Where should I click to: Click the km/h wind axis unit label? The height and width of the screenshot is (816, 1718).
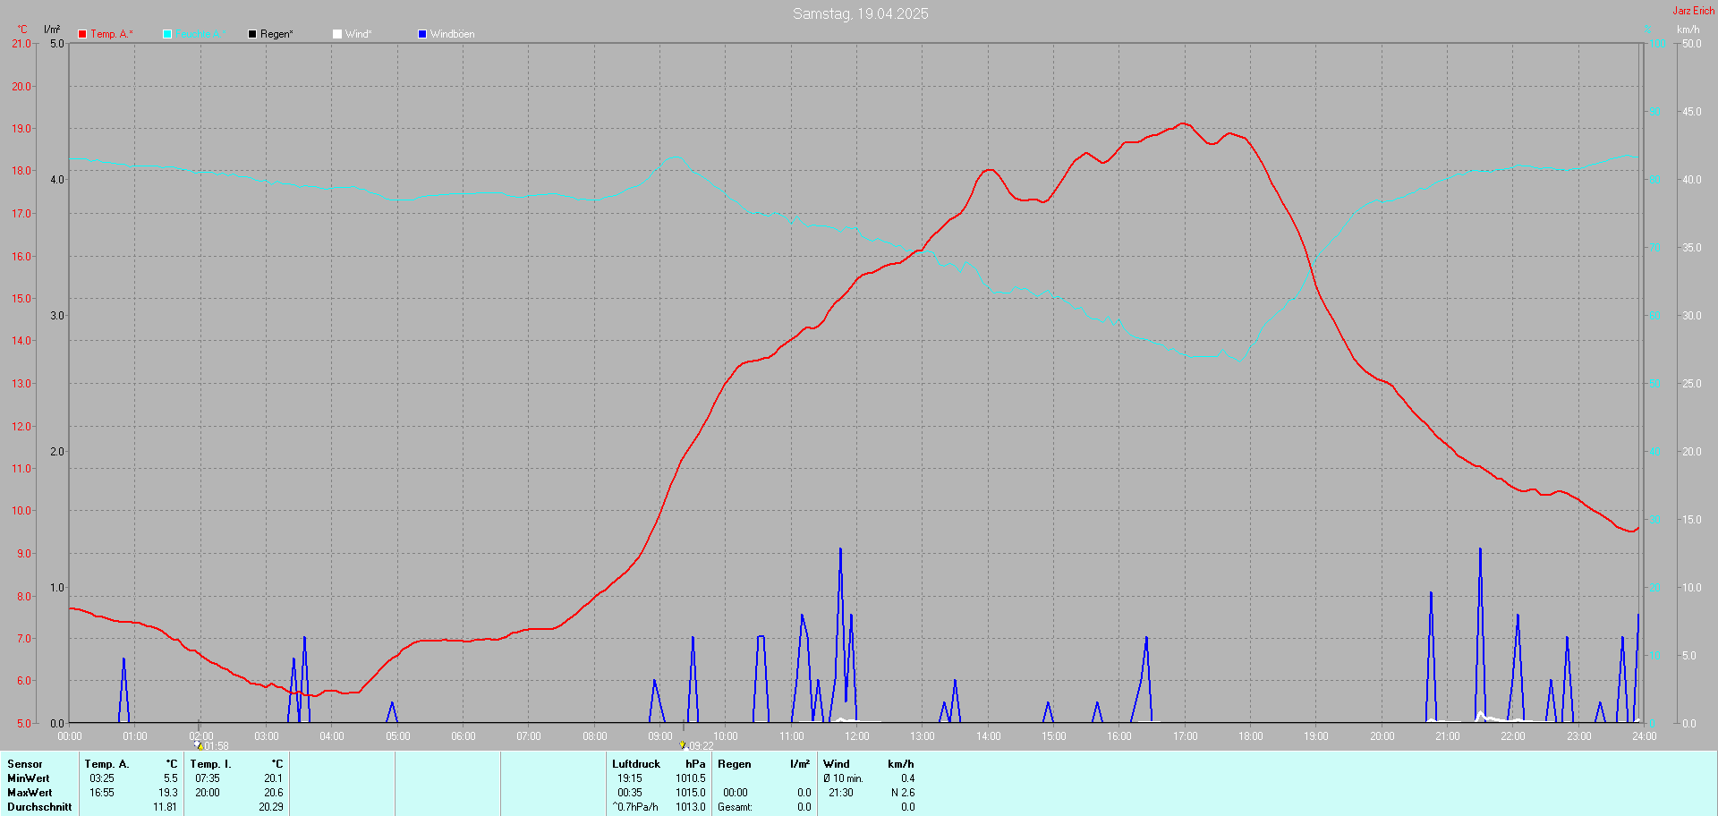coord(1688,30)
